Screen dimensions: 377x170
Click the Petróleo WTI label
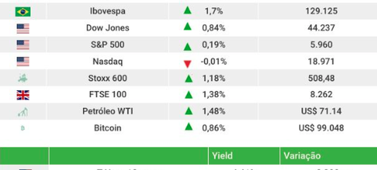tap(108, 111)
